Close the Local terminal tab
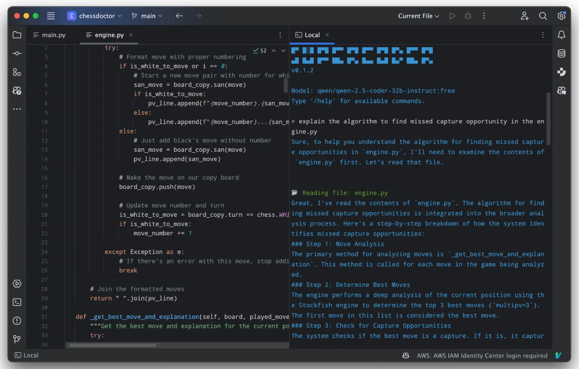The image size is (579, 369). click(327, 35)
